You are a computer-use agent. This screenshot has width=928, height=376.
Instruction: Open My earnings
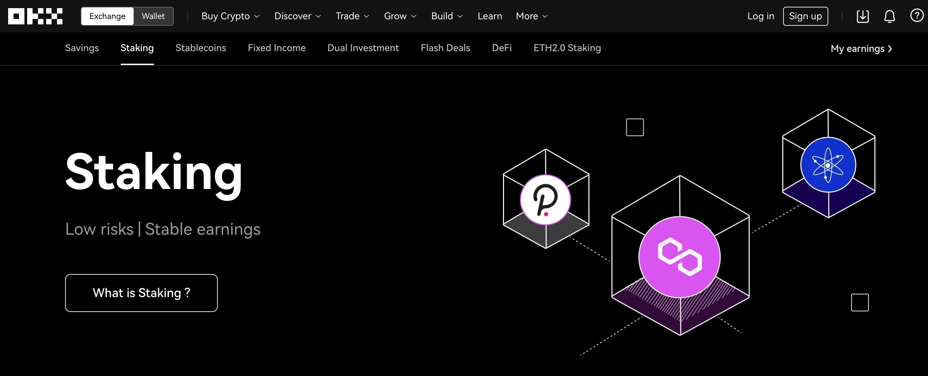862,48
